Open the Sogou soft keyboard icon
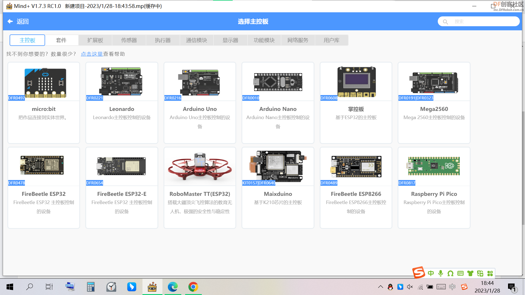 point(460,273)
